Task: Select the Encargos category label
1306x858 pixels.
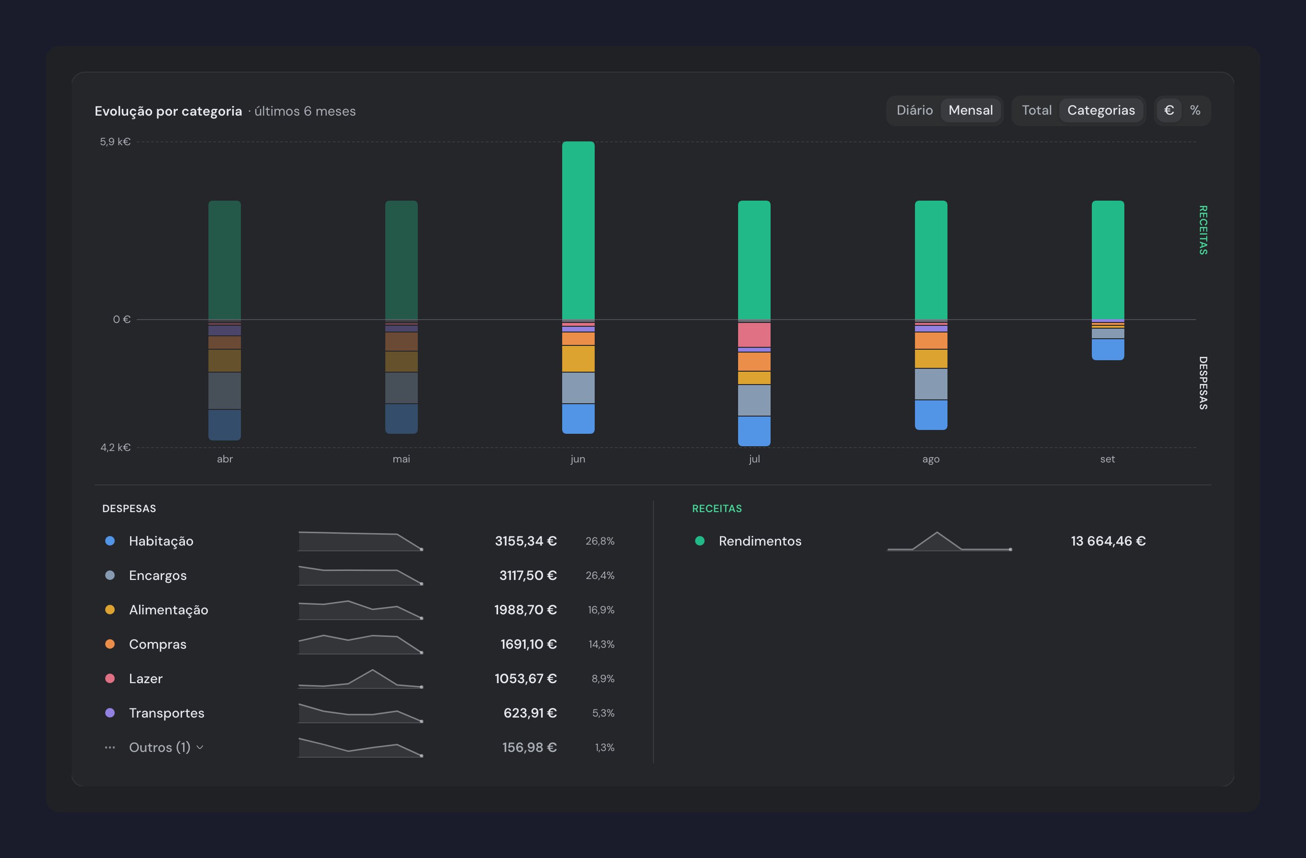Action: click(157, 575)
